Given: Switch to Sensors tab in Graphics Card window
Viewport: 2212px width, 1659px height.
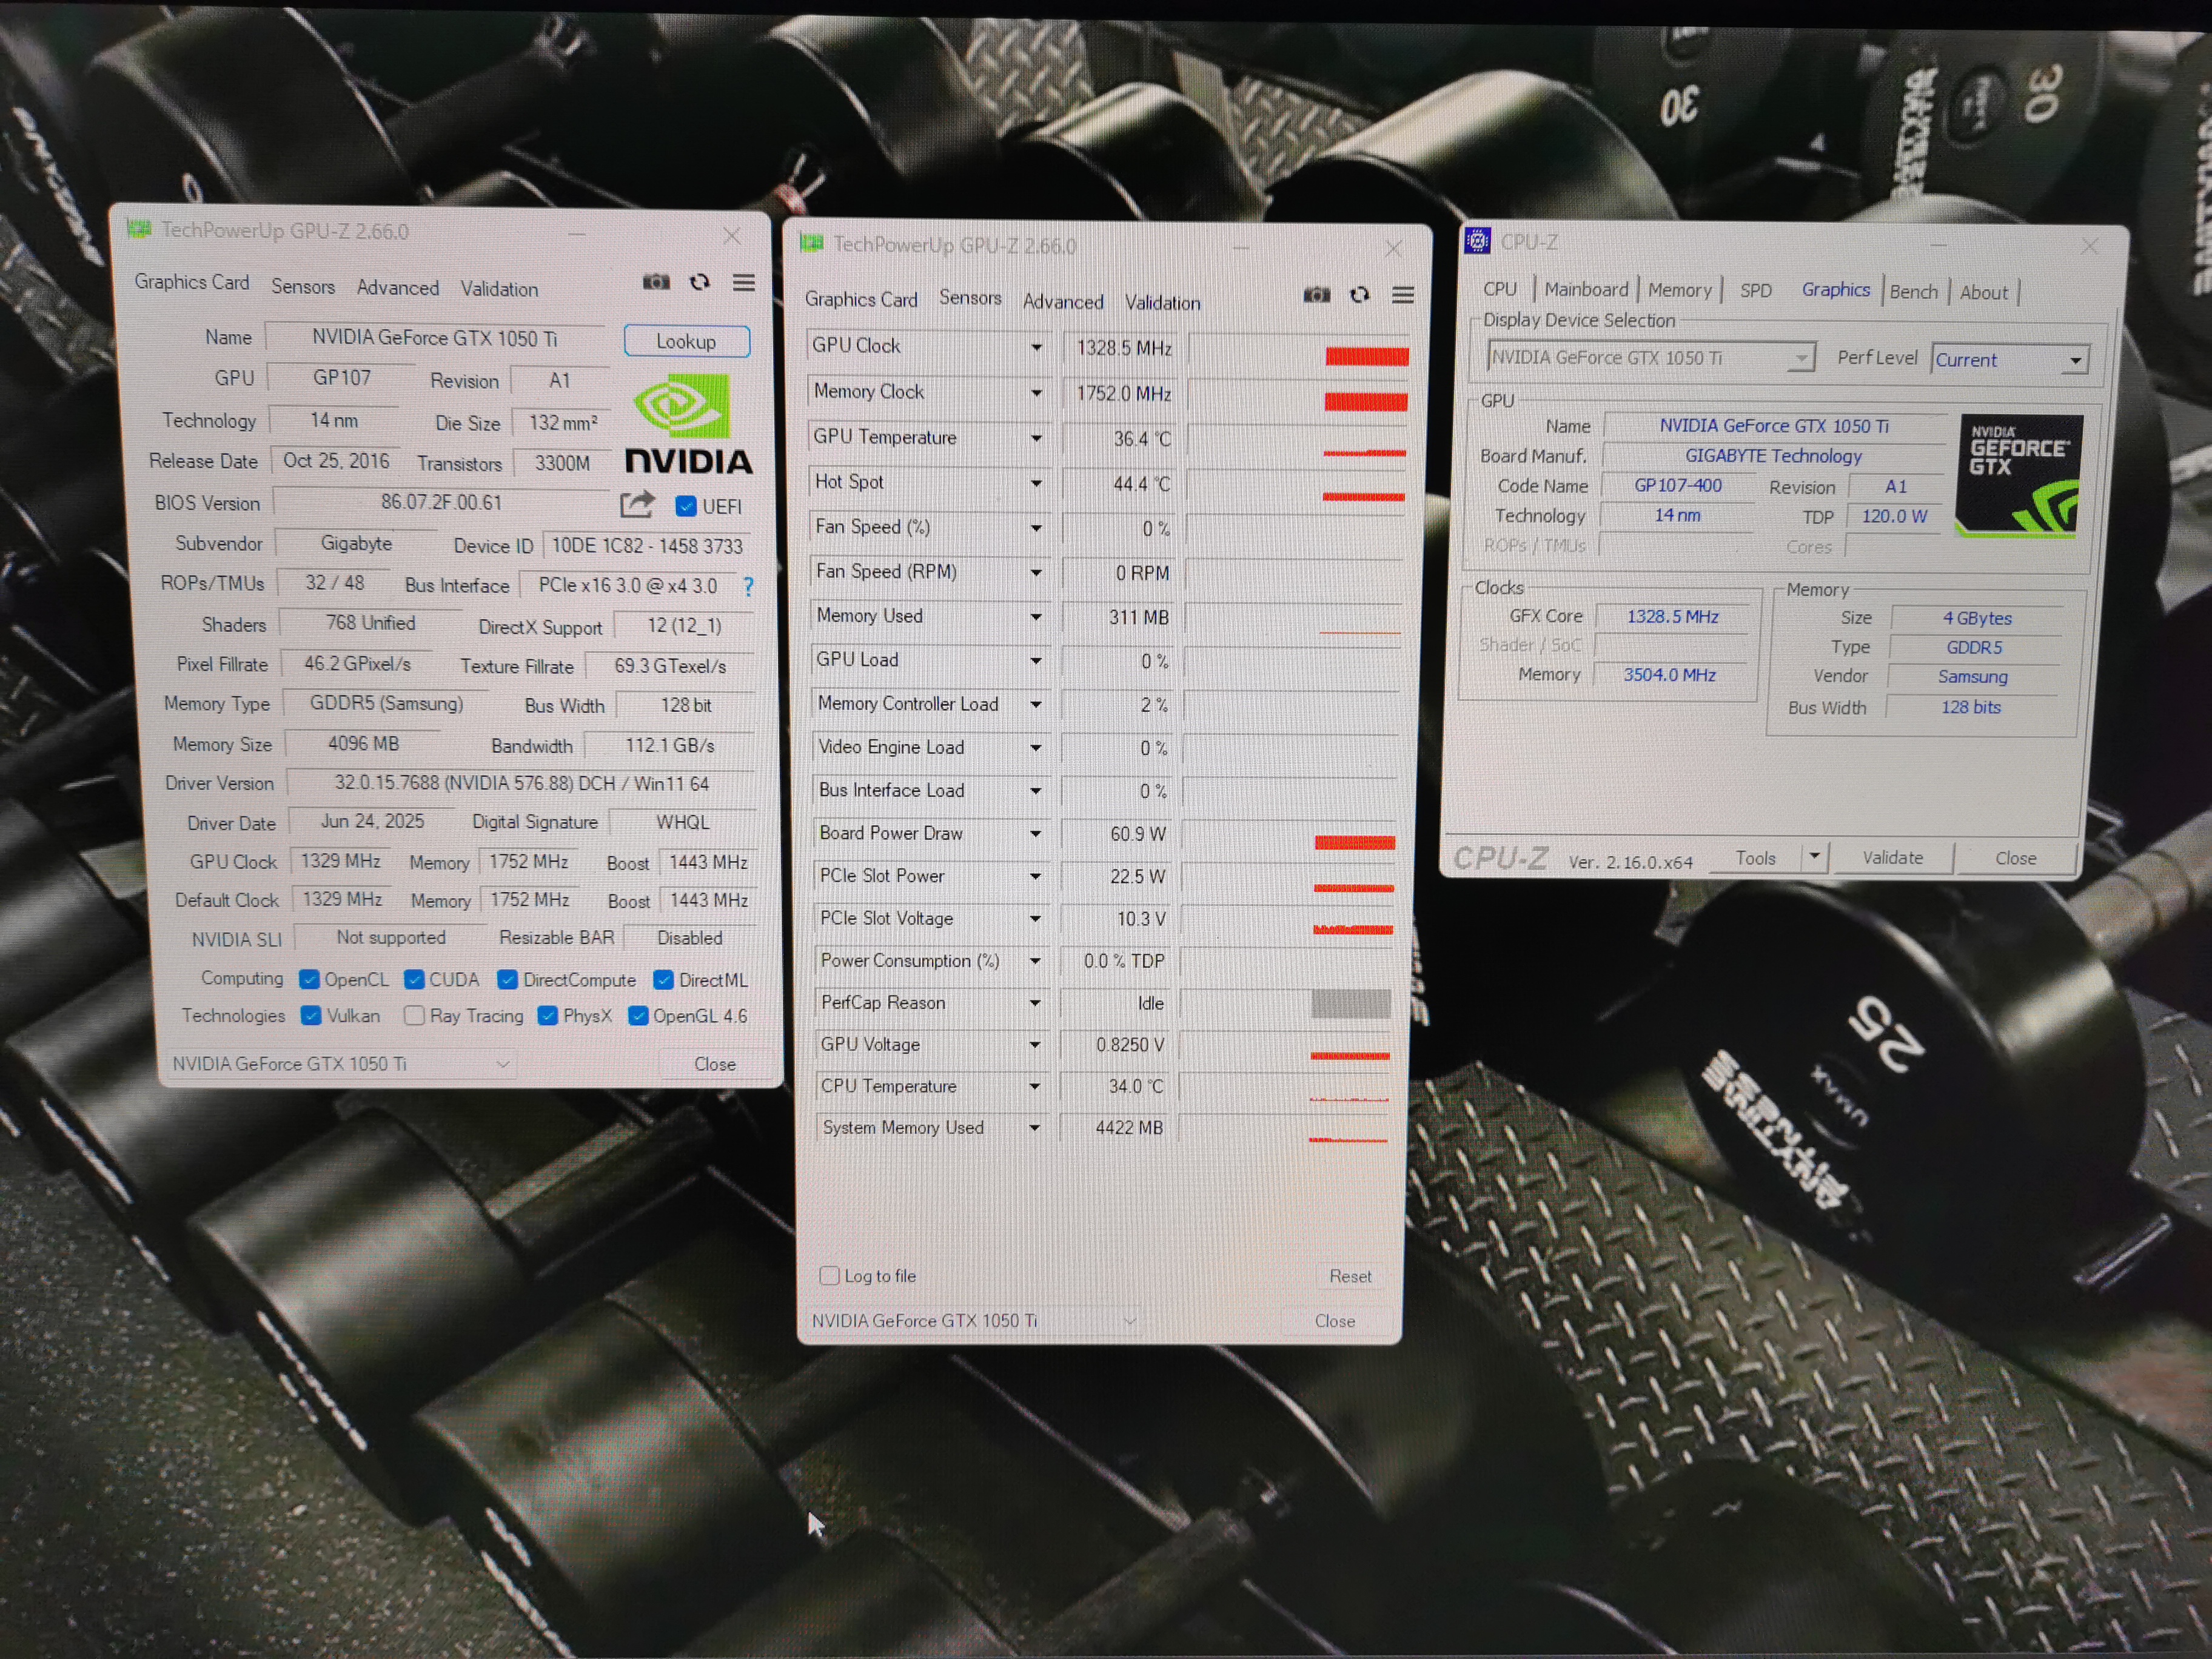Looking at the screenshot, I should [303, 287].
